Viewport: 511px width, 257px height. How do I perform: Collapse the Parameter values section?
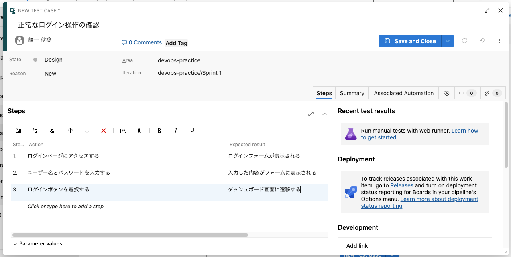click(15, 244)
